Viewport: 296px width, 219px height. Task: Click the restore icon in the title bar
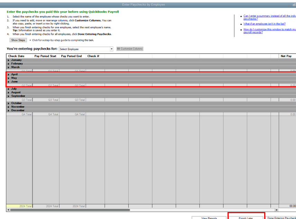point(294,5)
